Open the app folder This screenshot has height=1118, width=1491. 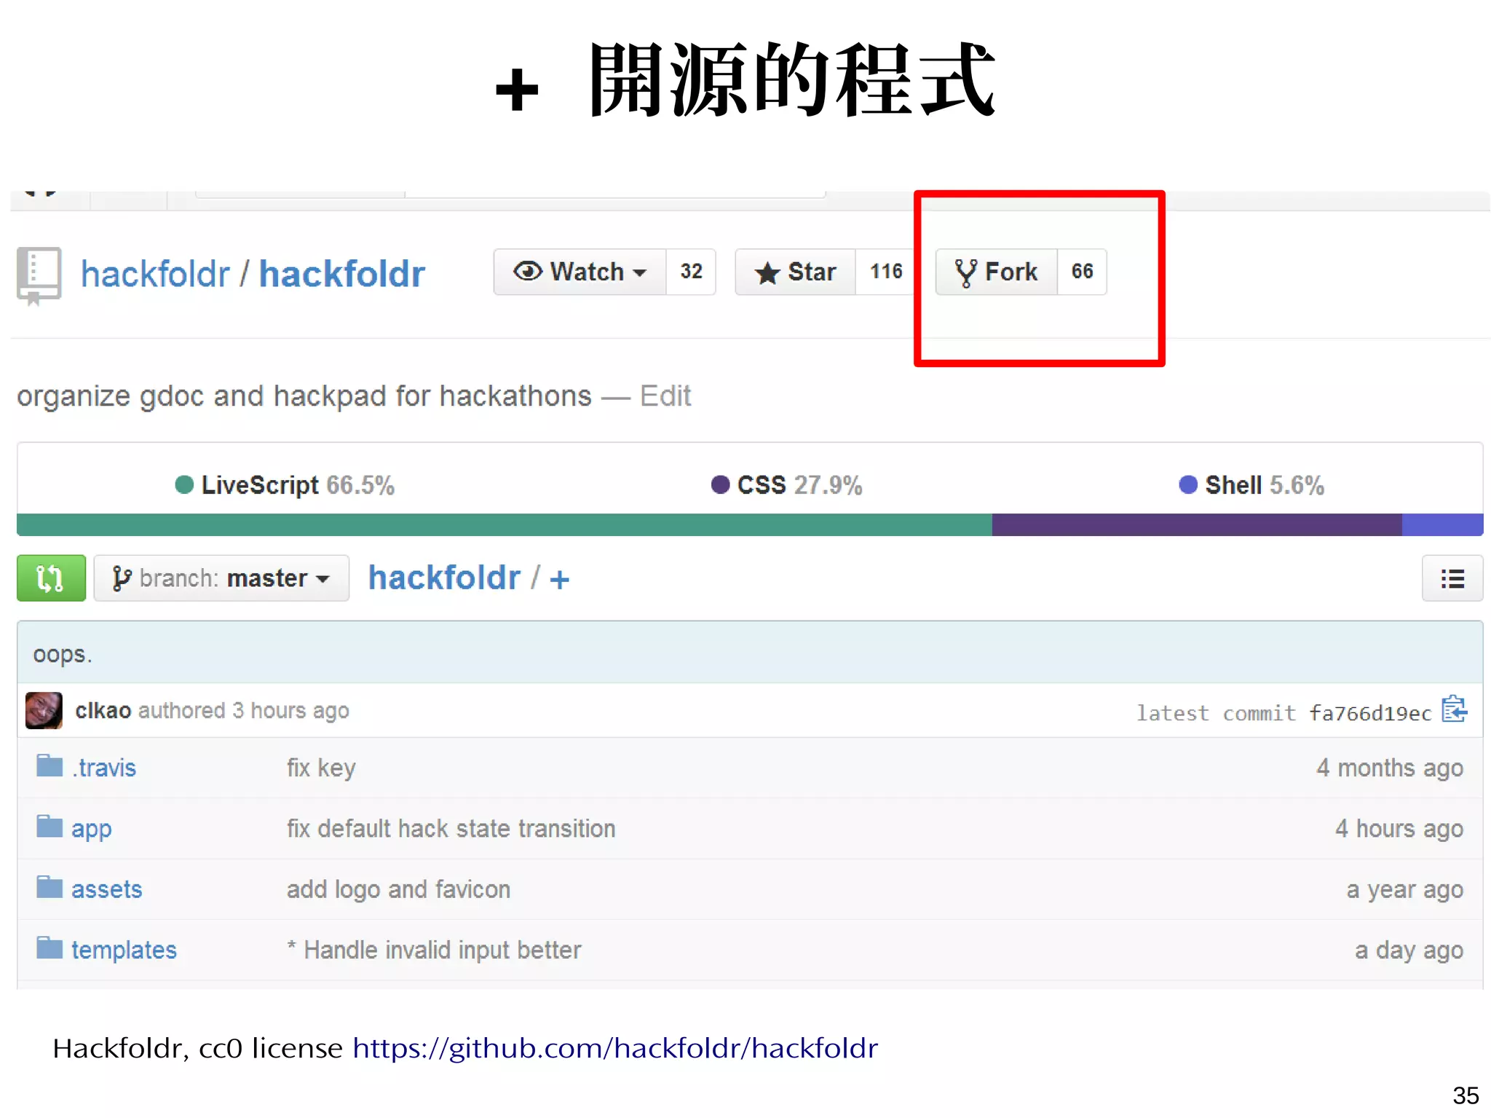coord(92,829)
